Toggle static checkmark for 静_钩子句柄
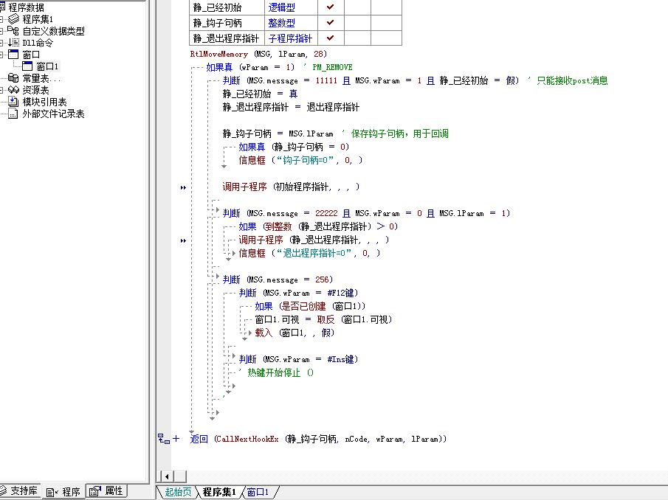 (330, 23)
